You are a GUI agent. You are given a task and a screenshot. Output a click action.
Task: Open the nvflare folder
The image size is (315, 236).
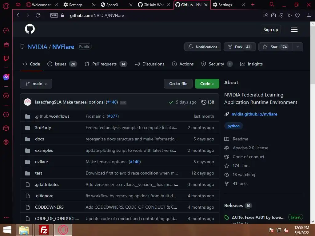click(42, 162)
